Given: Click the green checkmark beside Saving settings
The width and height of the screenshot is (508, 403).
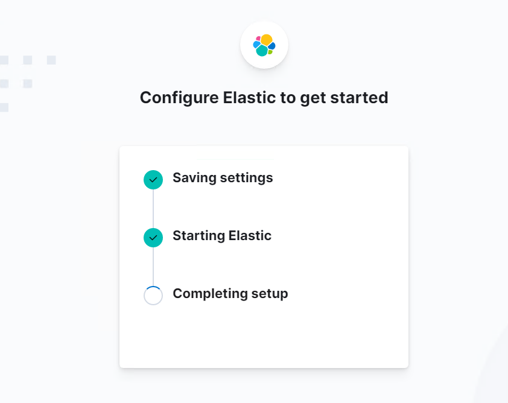Looking at the screenshot, I should 153,180.
